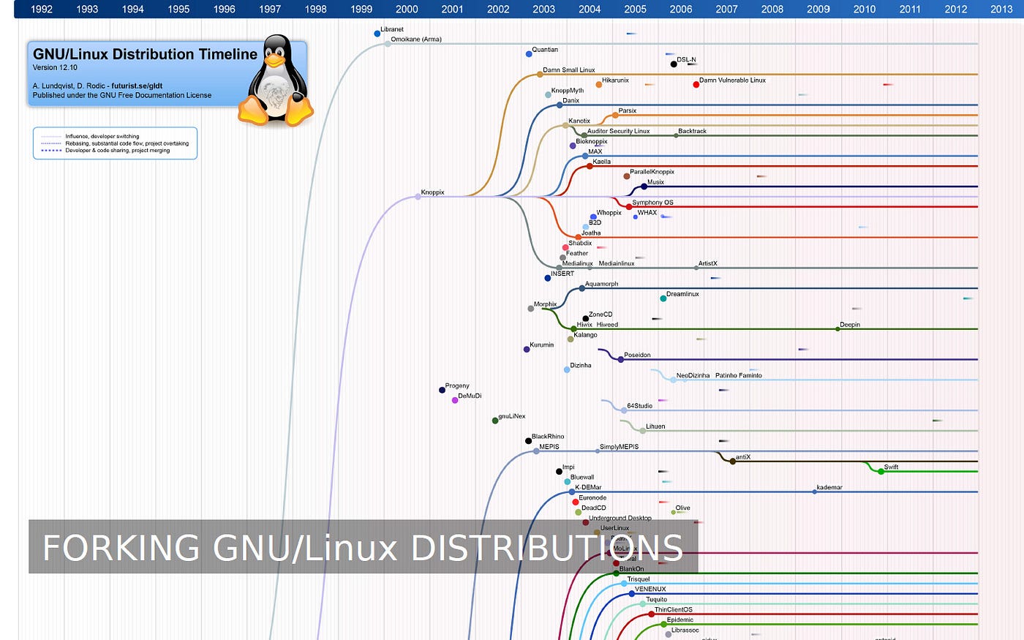Image resolution: width=1024 pixels, height=640 pixels.
Task: Click the 2003 year label
Action: (x=543, y=9)
